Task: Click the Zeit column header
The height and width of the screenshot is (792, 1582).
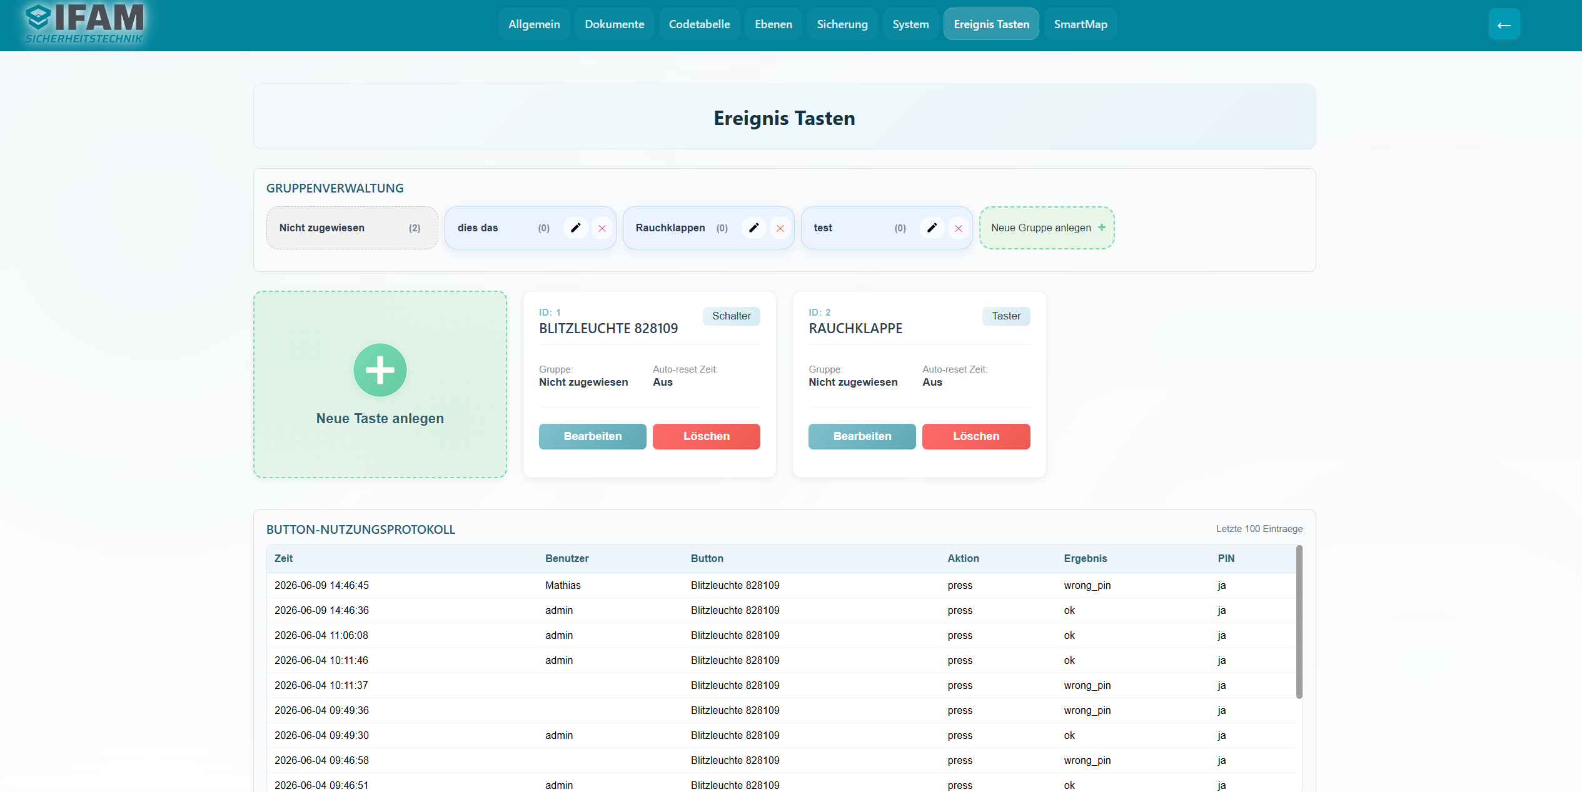Action: [x=283, y=558]
